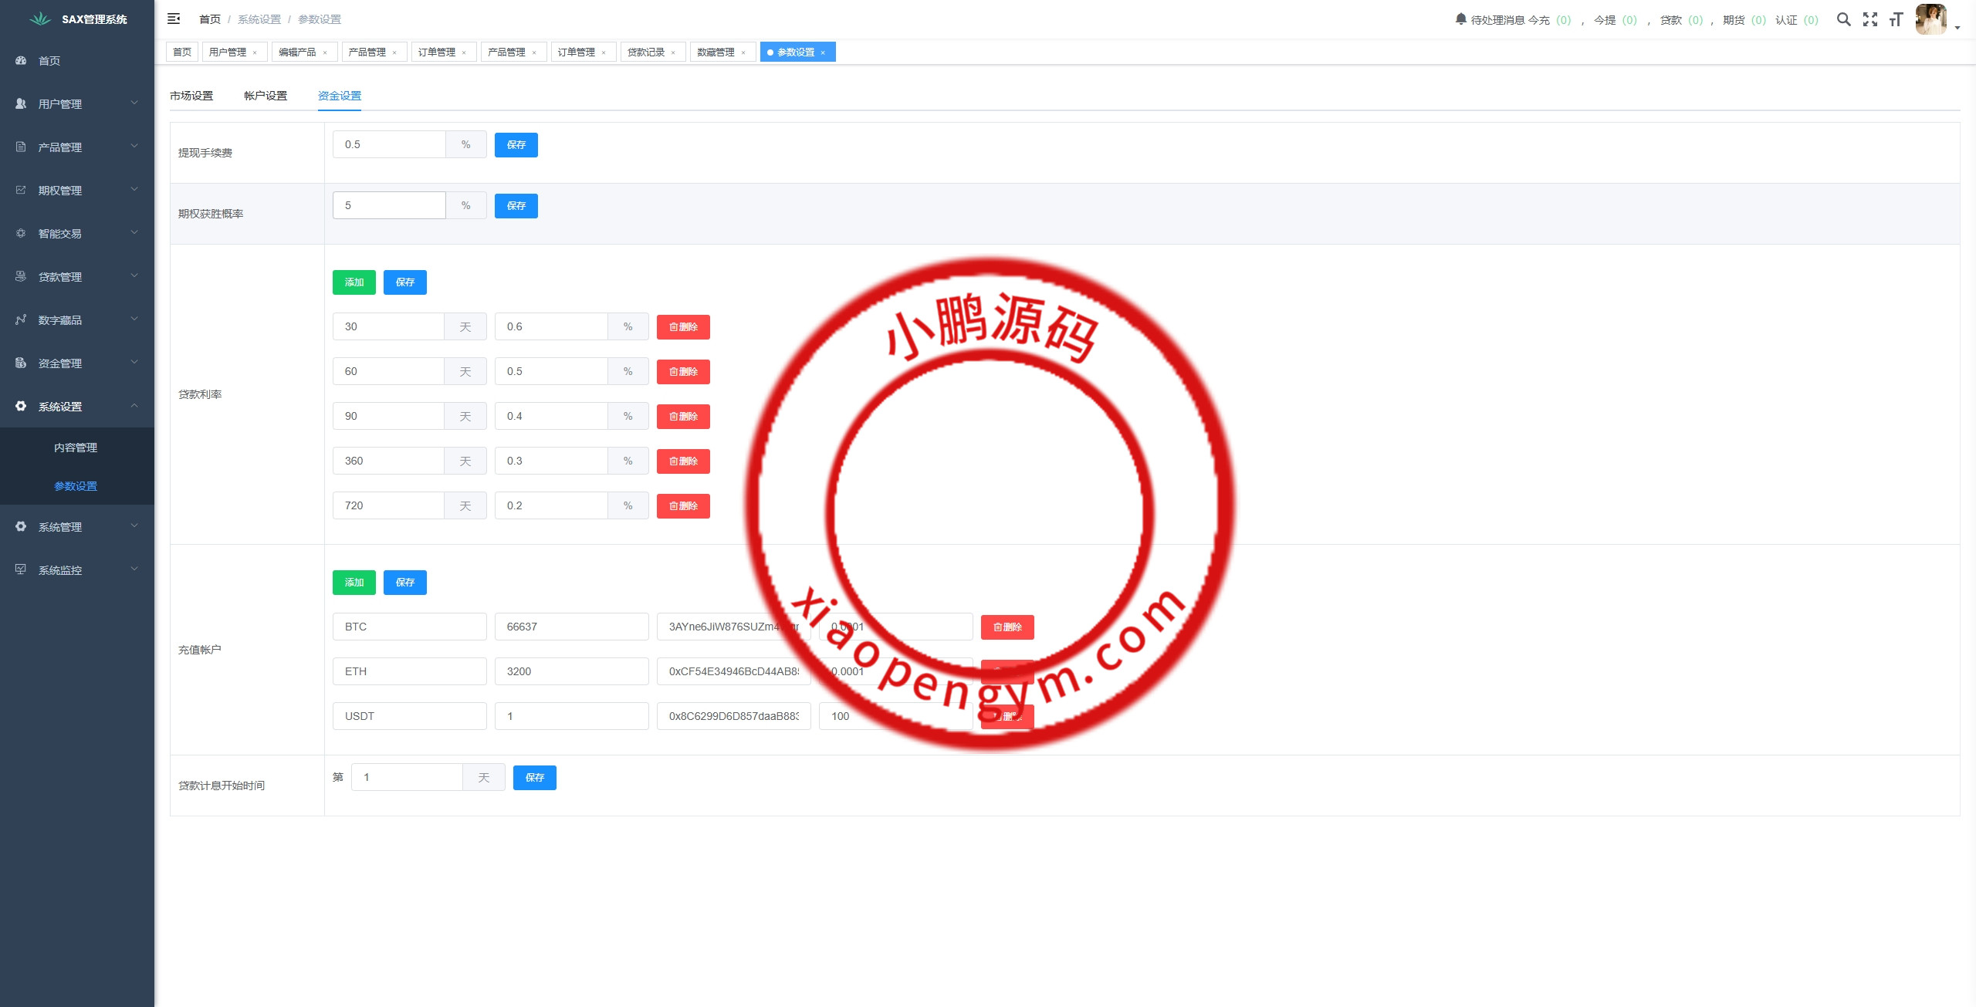1976x1007 pixels.
Task: Click the notification bell icon
Action: click(x=1460, y=19)
